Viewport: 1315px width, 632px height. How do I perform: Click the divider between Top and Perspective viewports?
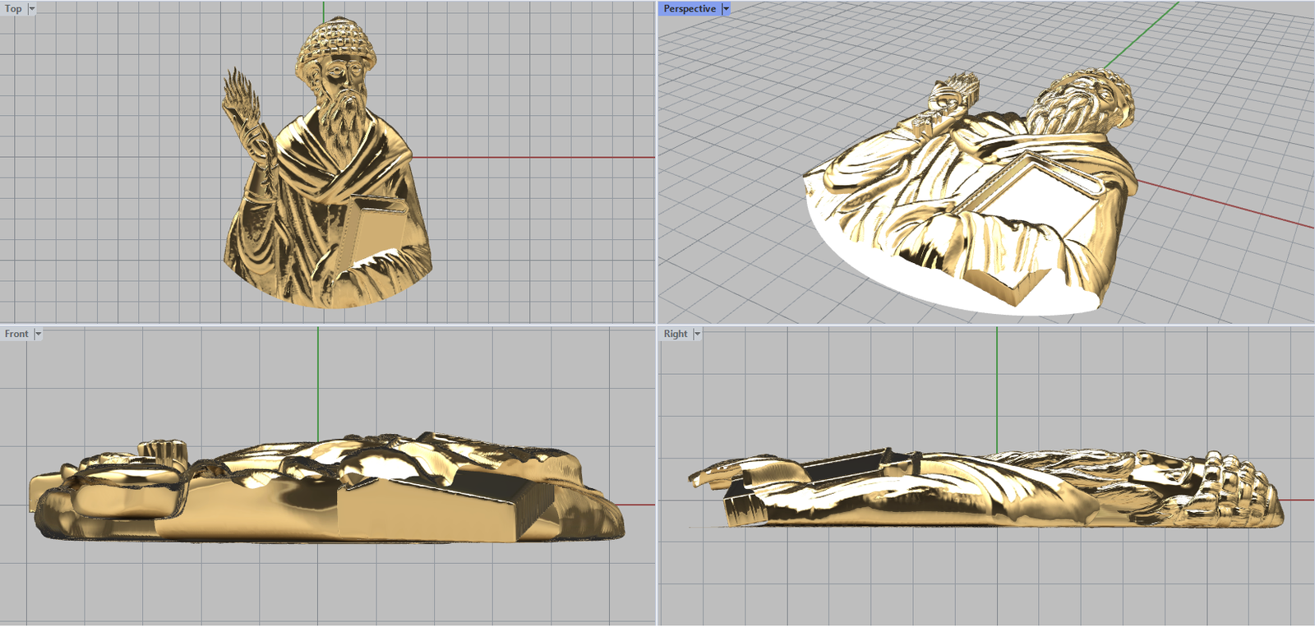657,164
